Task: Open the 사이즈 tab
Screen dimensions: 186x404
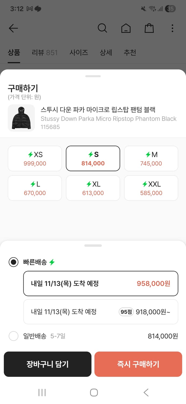Action: click(x=79, y=53)
